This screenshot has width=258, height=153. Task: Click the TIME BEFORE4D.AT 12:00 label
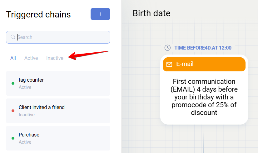click(203, 48)
